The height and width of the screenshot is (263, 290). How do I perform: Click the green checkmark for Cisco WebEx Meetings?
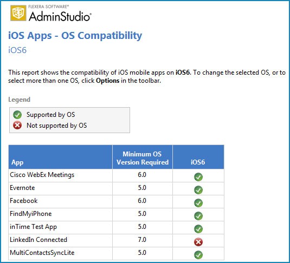pyautogui.click(x=198, y=177)
